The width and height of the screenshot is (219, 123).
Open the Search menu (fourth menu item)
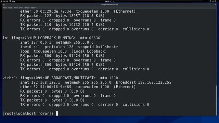(x=21, y=8)
